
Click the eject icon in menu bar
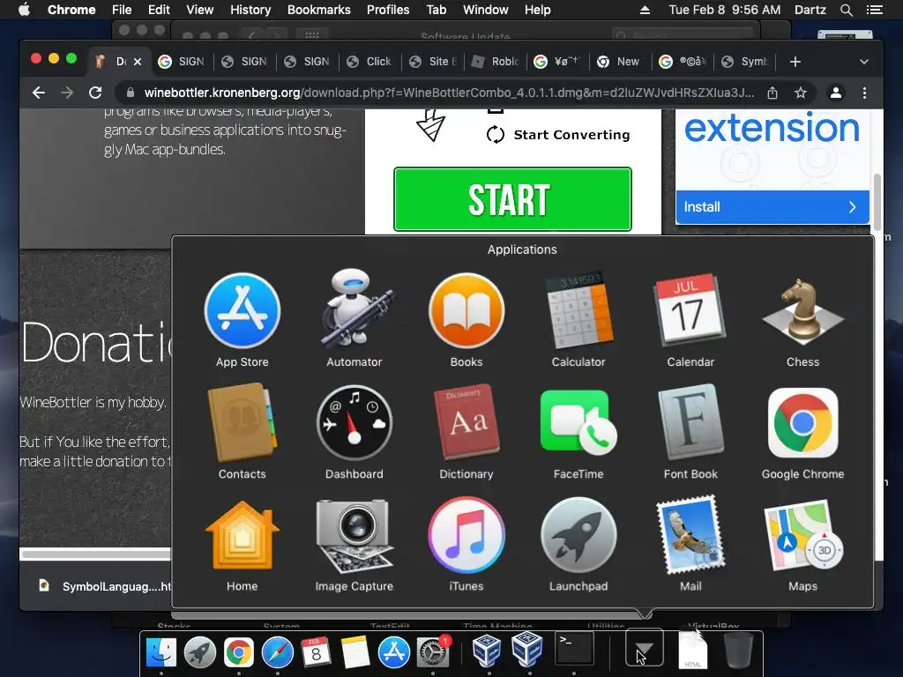(x=645, y=10)
